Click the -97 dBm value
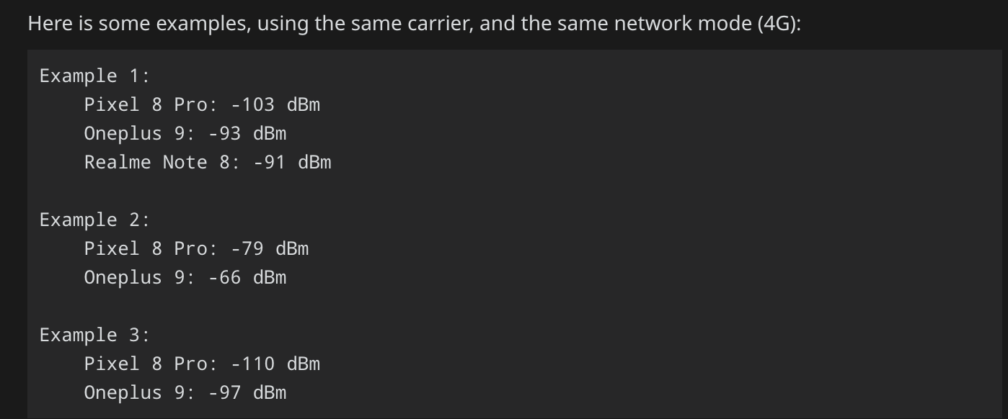 pos(247,392)
